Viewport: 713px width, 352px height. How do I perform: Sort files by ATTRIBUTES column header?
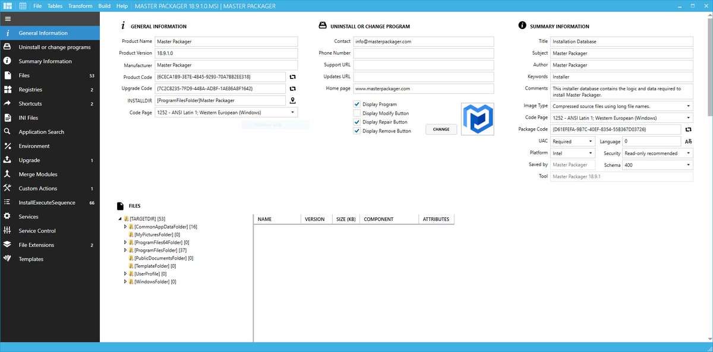tap(436, 219)
